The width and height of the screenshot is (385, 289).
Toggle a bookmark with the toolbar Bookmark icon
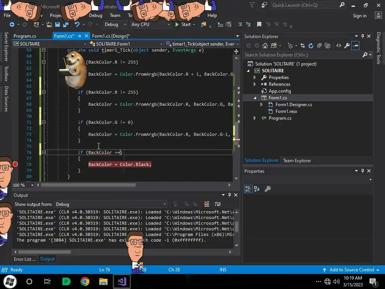click(259, 24)
